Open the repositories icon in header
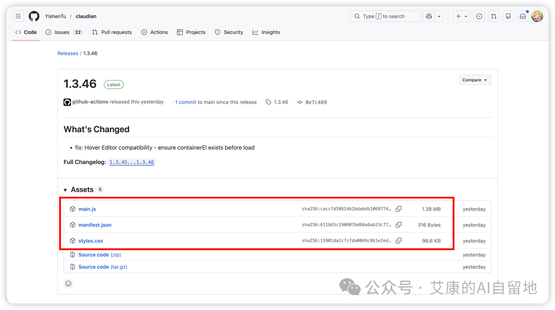555x310 pixels. point(508,16)
